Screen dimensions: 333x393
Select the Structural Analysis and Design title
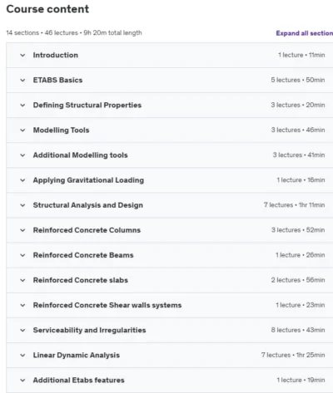88,205
